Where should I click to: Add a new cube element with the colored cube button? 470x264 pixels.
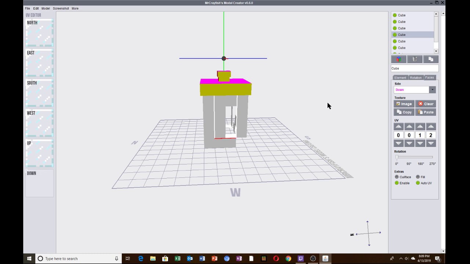[399, 59]
